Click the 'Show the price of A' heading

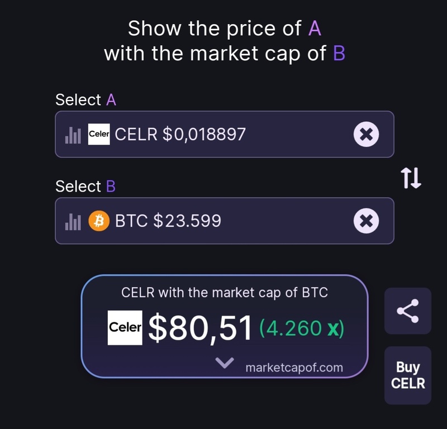click(225, 28)
